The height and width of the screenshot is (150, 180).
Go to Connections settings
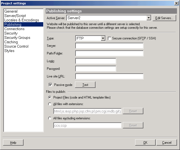point(14,29)
